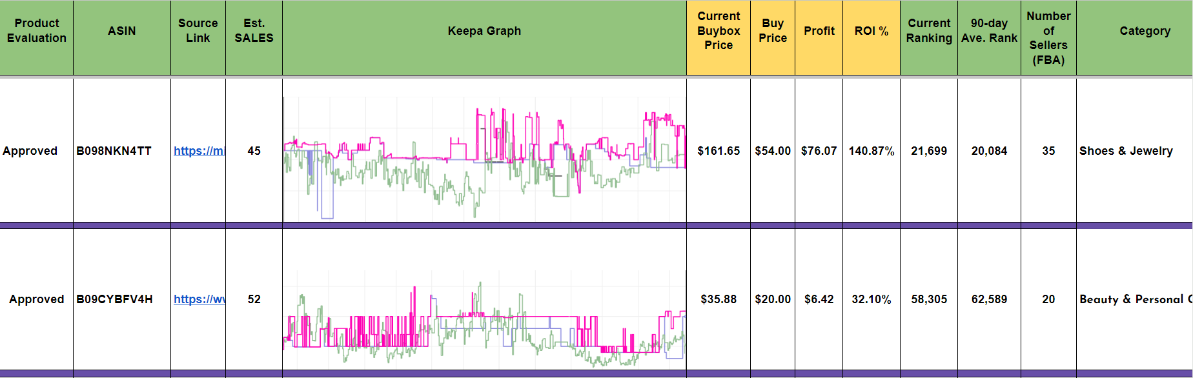Select the 62,589 90-day average rank cell

[989, 299]
